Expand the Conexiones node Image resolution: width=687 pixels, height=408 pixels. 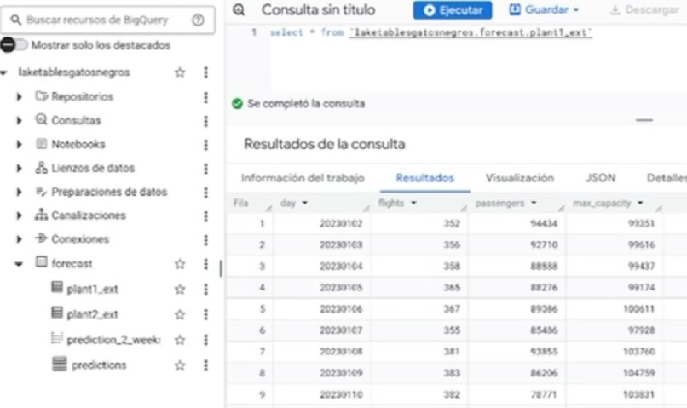click(20, 239)
